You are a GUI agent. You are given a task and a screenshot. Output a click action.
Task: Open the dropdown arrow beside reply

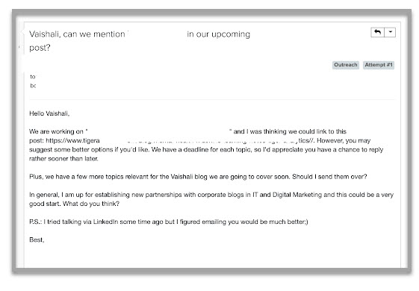point(390,32)
